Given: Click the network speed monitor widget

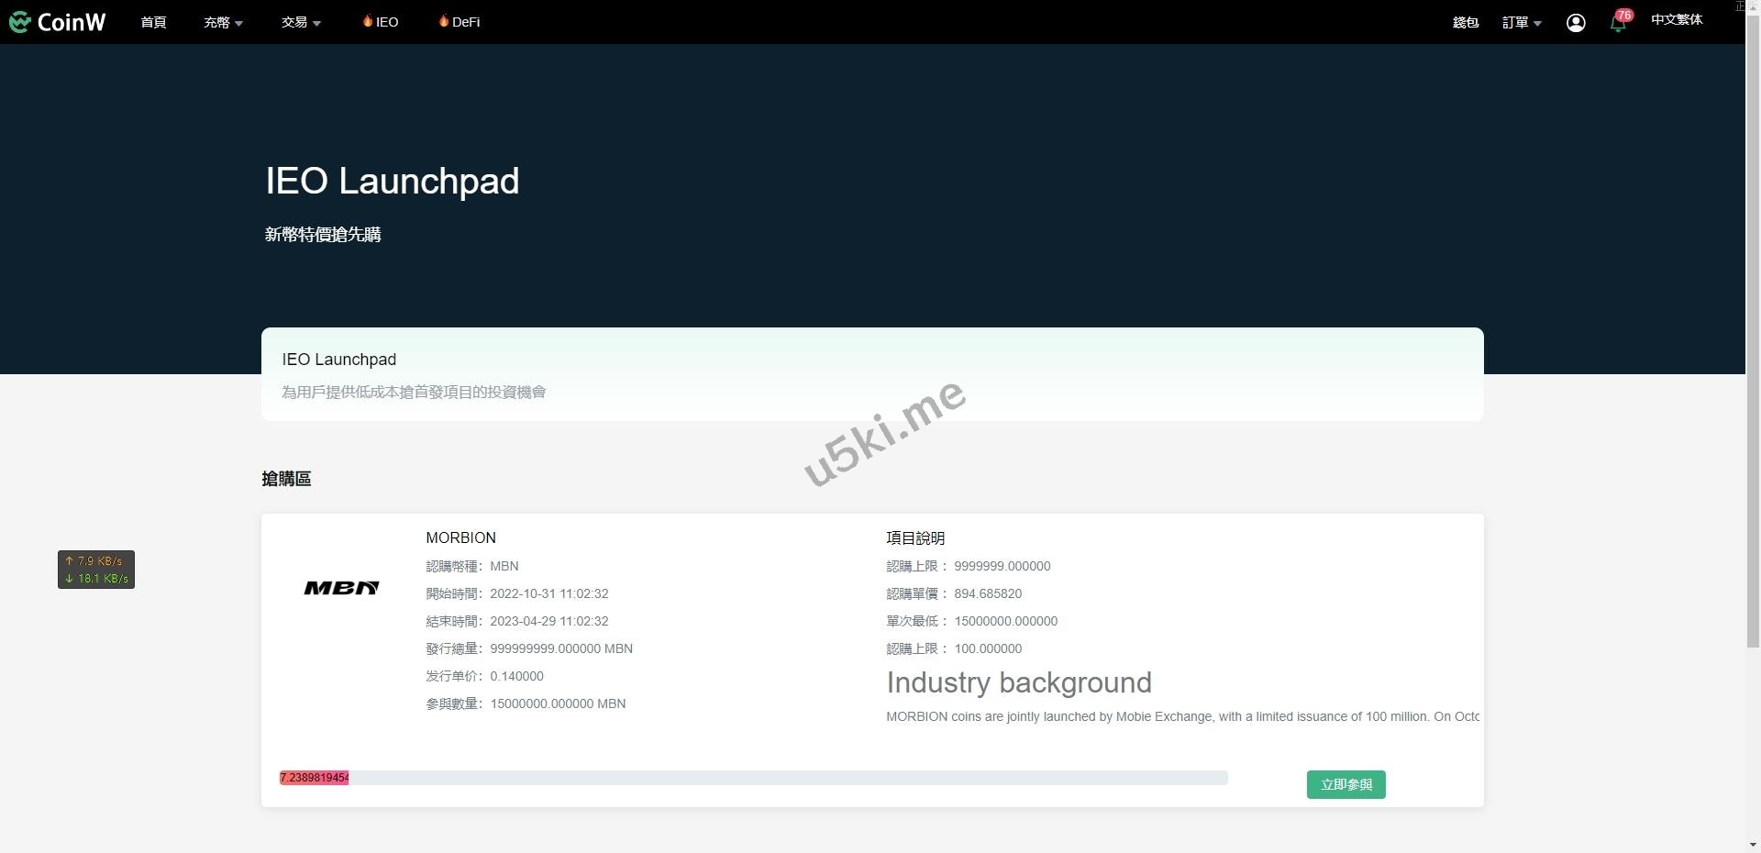Looking at the screenshot, I should [x=96, y=570].
